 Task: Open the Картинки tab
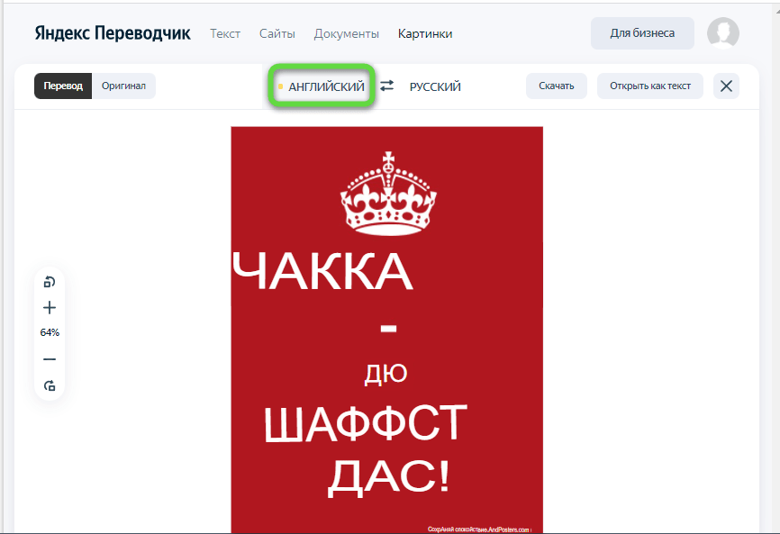click(425, 34)
